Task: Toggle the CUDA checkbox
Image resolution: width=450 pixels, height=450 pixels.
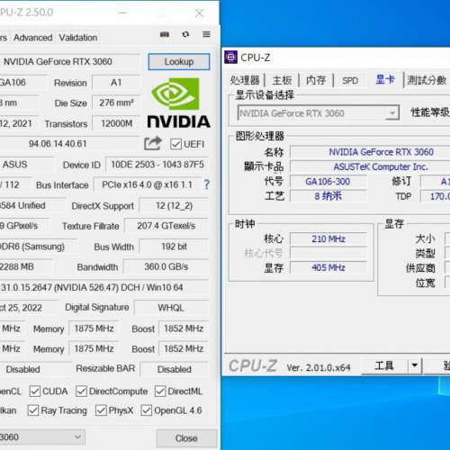Action: click(35, 391)
